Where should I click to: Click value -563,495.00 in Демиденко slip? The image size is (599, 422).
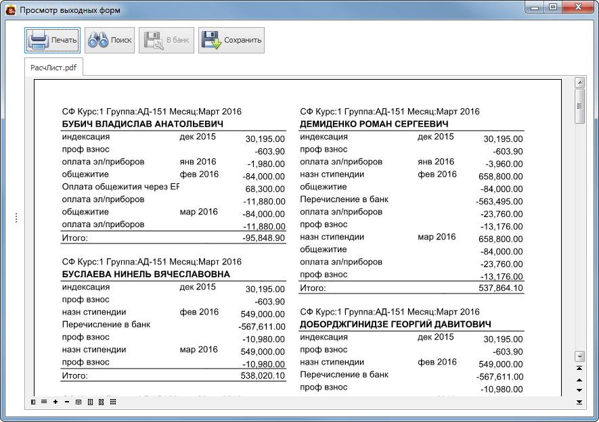500,202
